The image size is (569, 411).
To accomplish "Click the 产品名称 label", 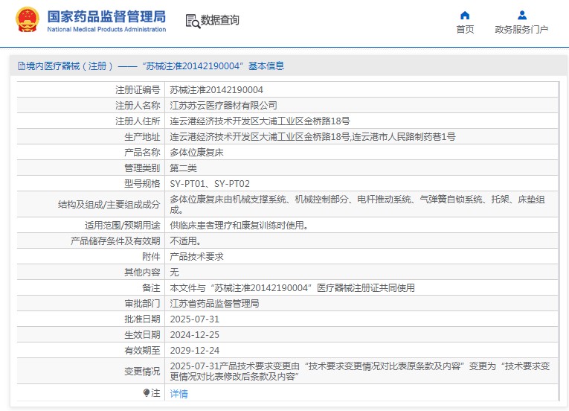I will 142,152.
